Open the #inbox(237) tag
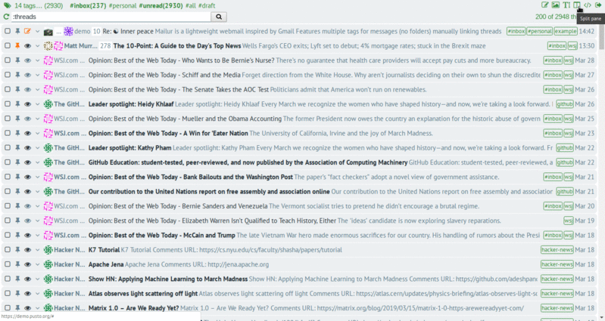 88,6
